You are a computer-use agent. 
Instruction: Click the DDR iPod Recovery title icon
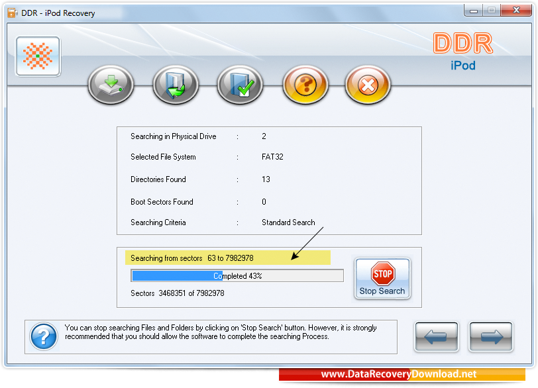point(13,13)
